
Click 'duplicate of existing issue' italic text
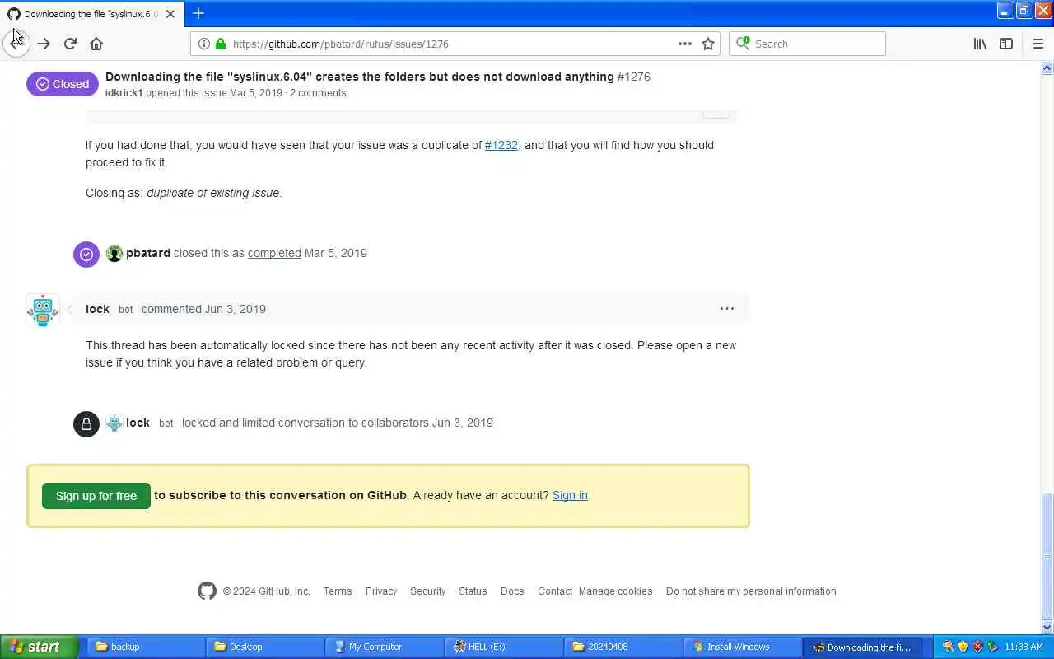[212, 193]
